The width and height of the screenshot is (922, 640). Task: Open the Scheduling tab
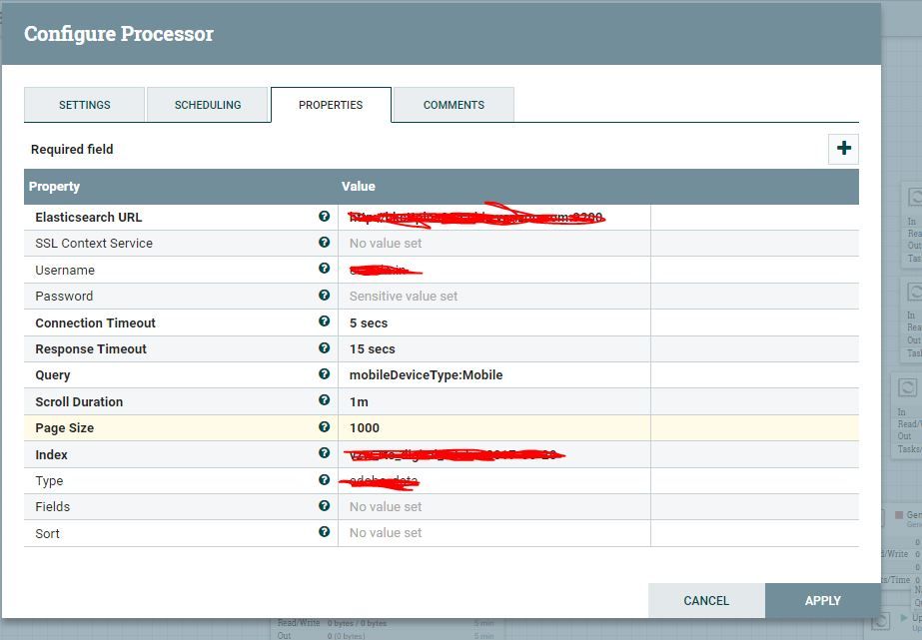coord(208,105)
